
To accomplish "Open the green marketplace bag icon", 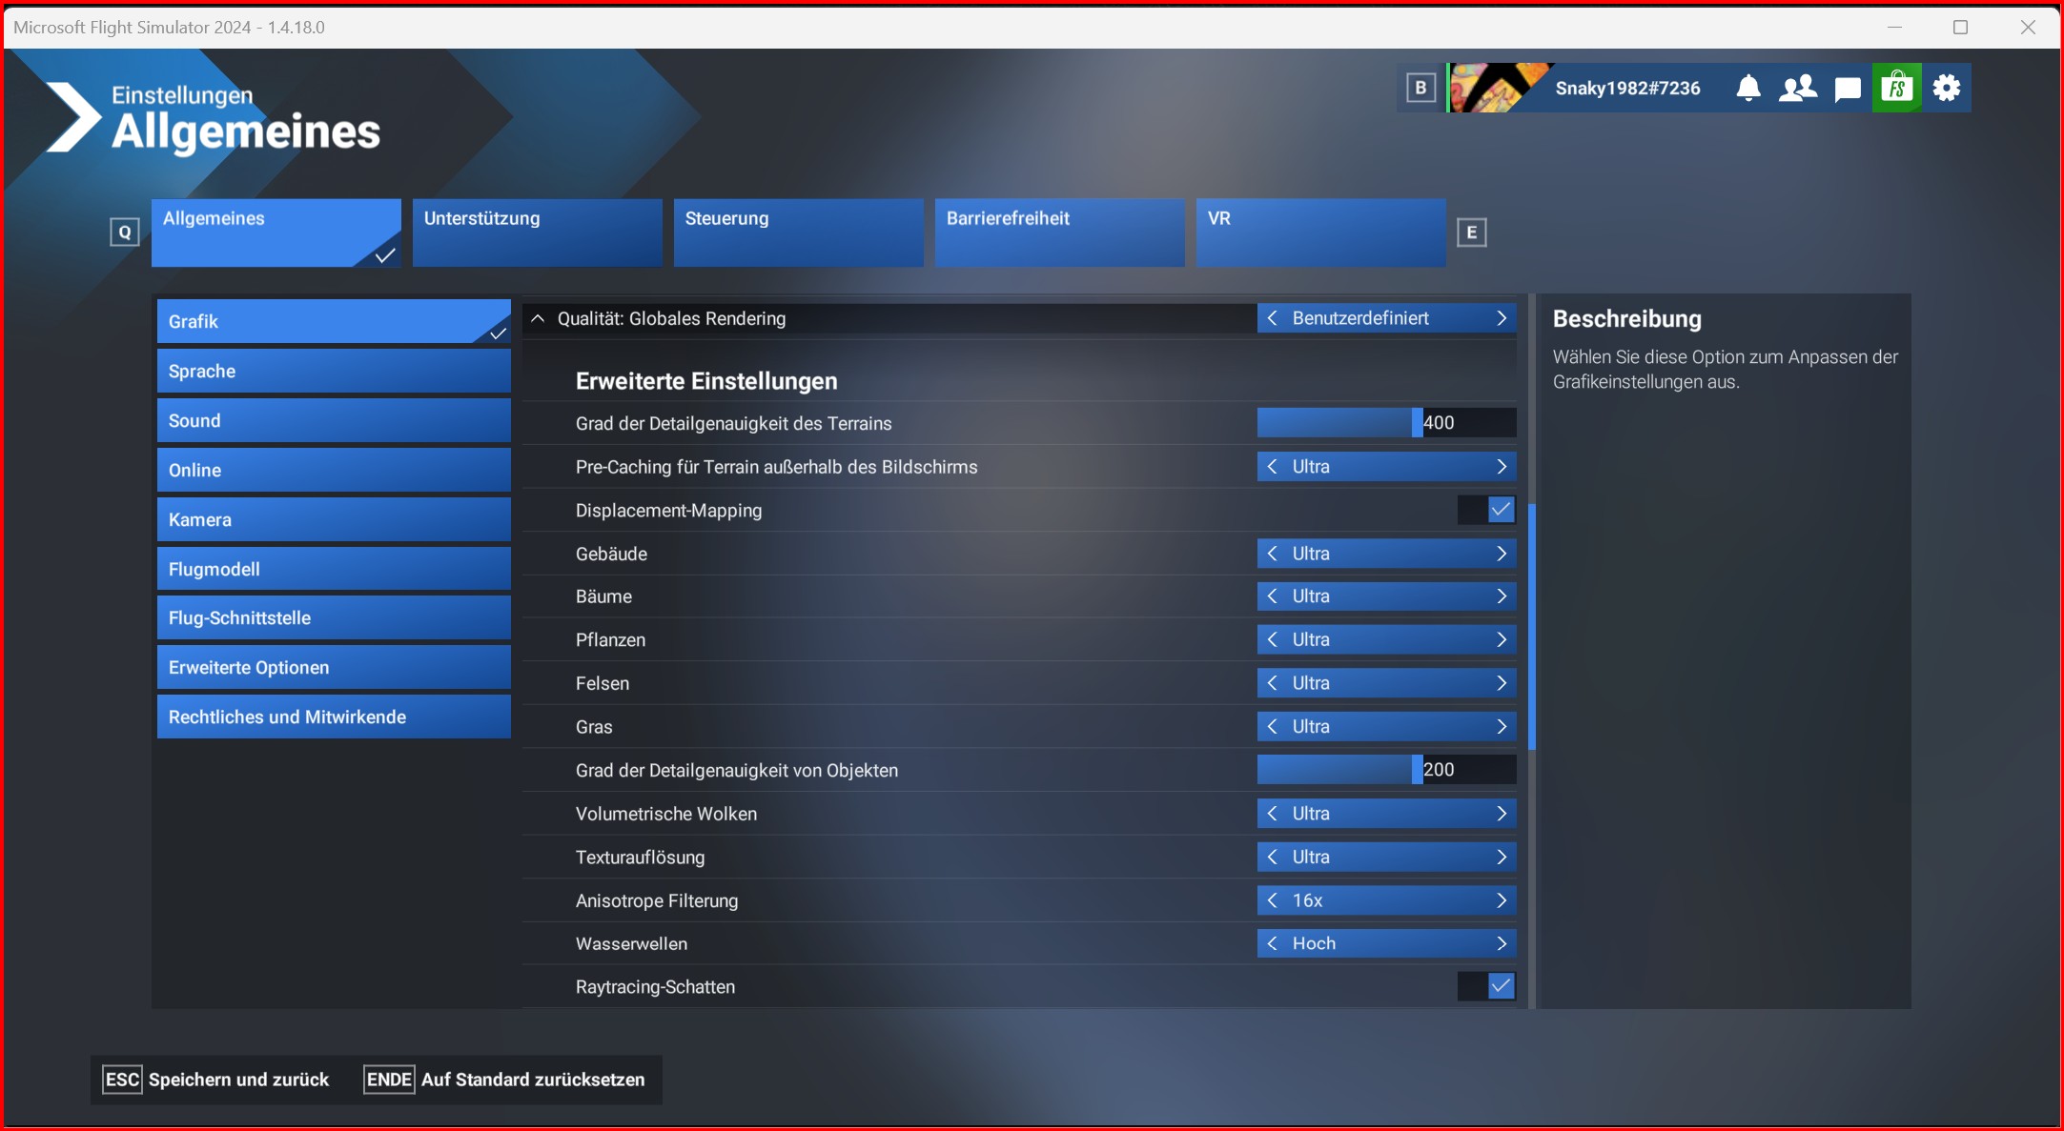I will (1896, 89).
